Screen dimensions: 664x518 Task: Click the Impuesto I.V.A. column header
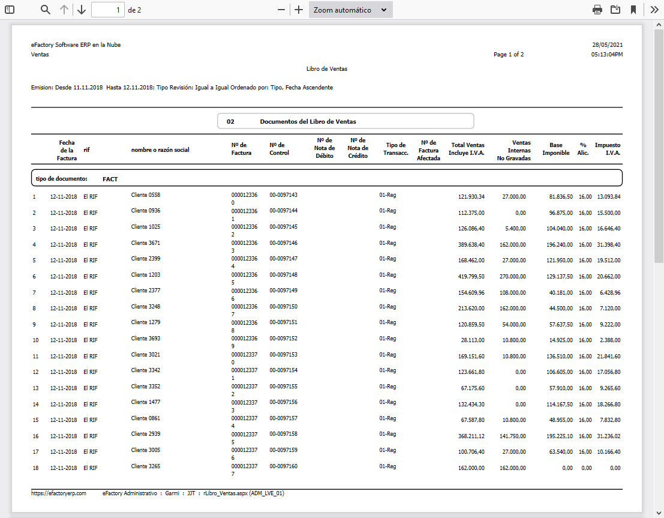point(607,149)
